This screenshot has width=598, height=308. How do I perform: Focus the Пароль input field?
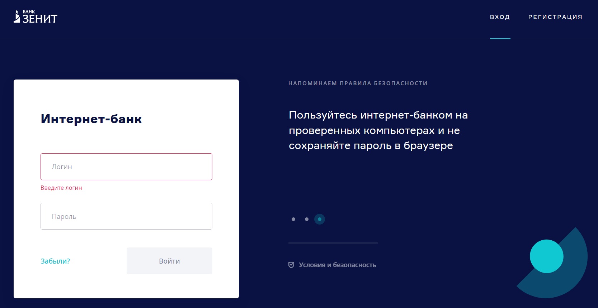pos(126,216)
